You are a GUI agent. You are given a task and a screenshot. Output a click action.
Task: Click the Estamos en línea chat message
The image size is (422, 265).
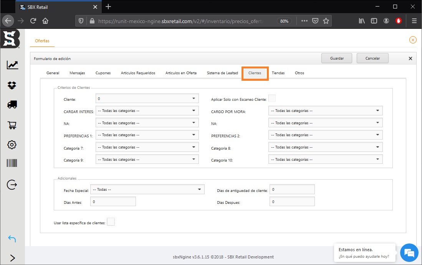365,253
